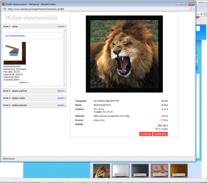207x183 pixels.
Task: Click zmień link for Krok 1 rama
Action: coord(61,27)
